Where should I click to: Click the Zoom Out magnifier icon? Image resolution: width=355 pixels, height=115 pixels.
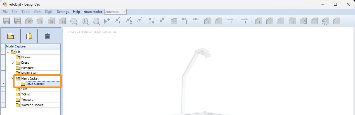click(96, 21)
